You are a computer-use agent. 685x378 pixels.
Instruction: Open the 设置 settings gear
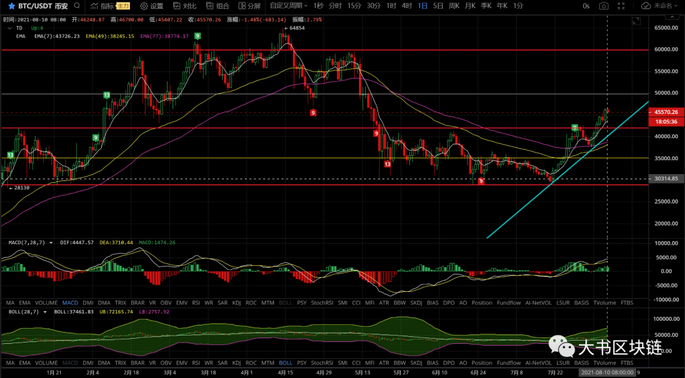pos(152,6)
